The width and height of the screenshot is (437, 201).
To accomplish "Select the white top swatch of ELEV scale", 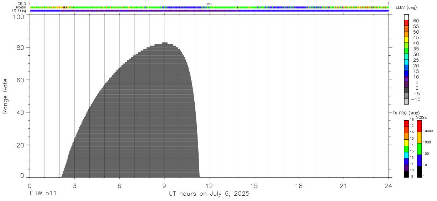I will click(x=406, y=17).
